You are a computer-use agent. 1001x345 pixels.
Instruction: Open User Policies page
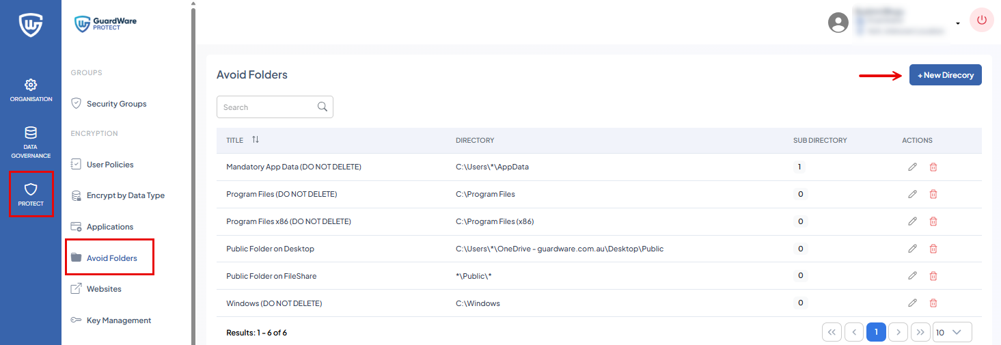click(x=102, y=165)
